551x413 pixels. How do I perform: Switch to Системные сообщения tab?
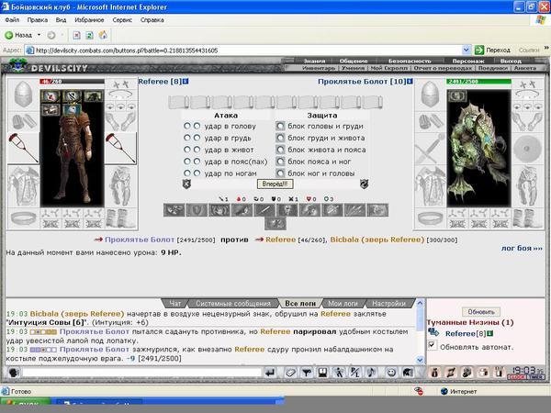233,304
